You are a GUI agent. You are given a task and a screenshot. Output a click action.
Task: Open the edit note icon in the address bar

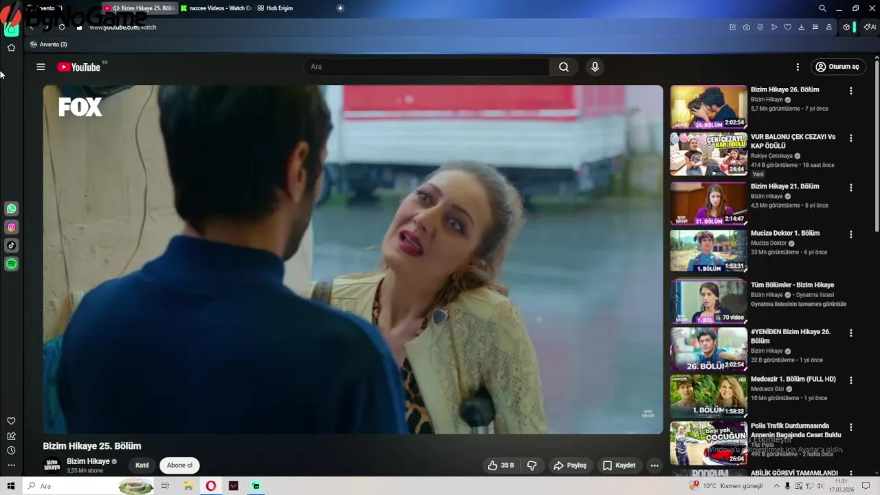click(733, 27)
